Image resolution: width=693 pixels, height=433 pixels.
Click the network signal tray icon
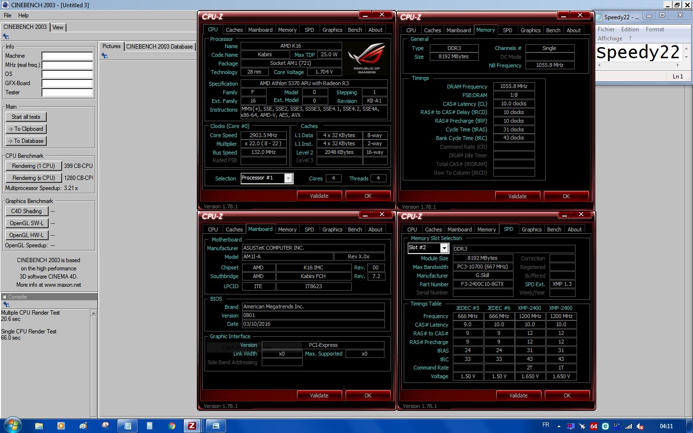(629, 426)
